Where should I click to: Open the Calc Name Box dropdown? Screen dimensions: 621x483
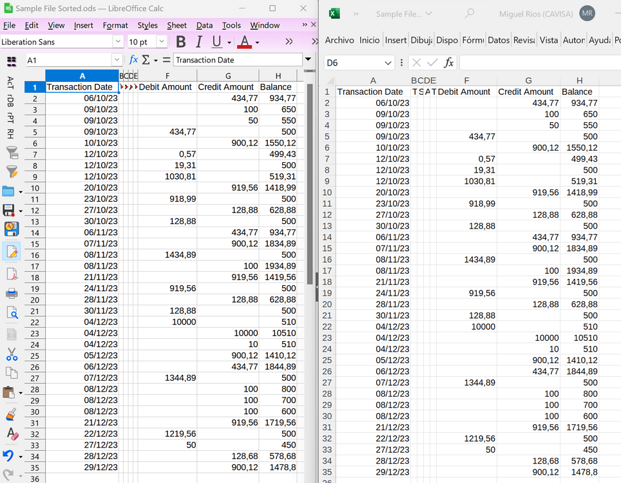click(117, 60)
